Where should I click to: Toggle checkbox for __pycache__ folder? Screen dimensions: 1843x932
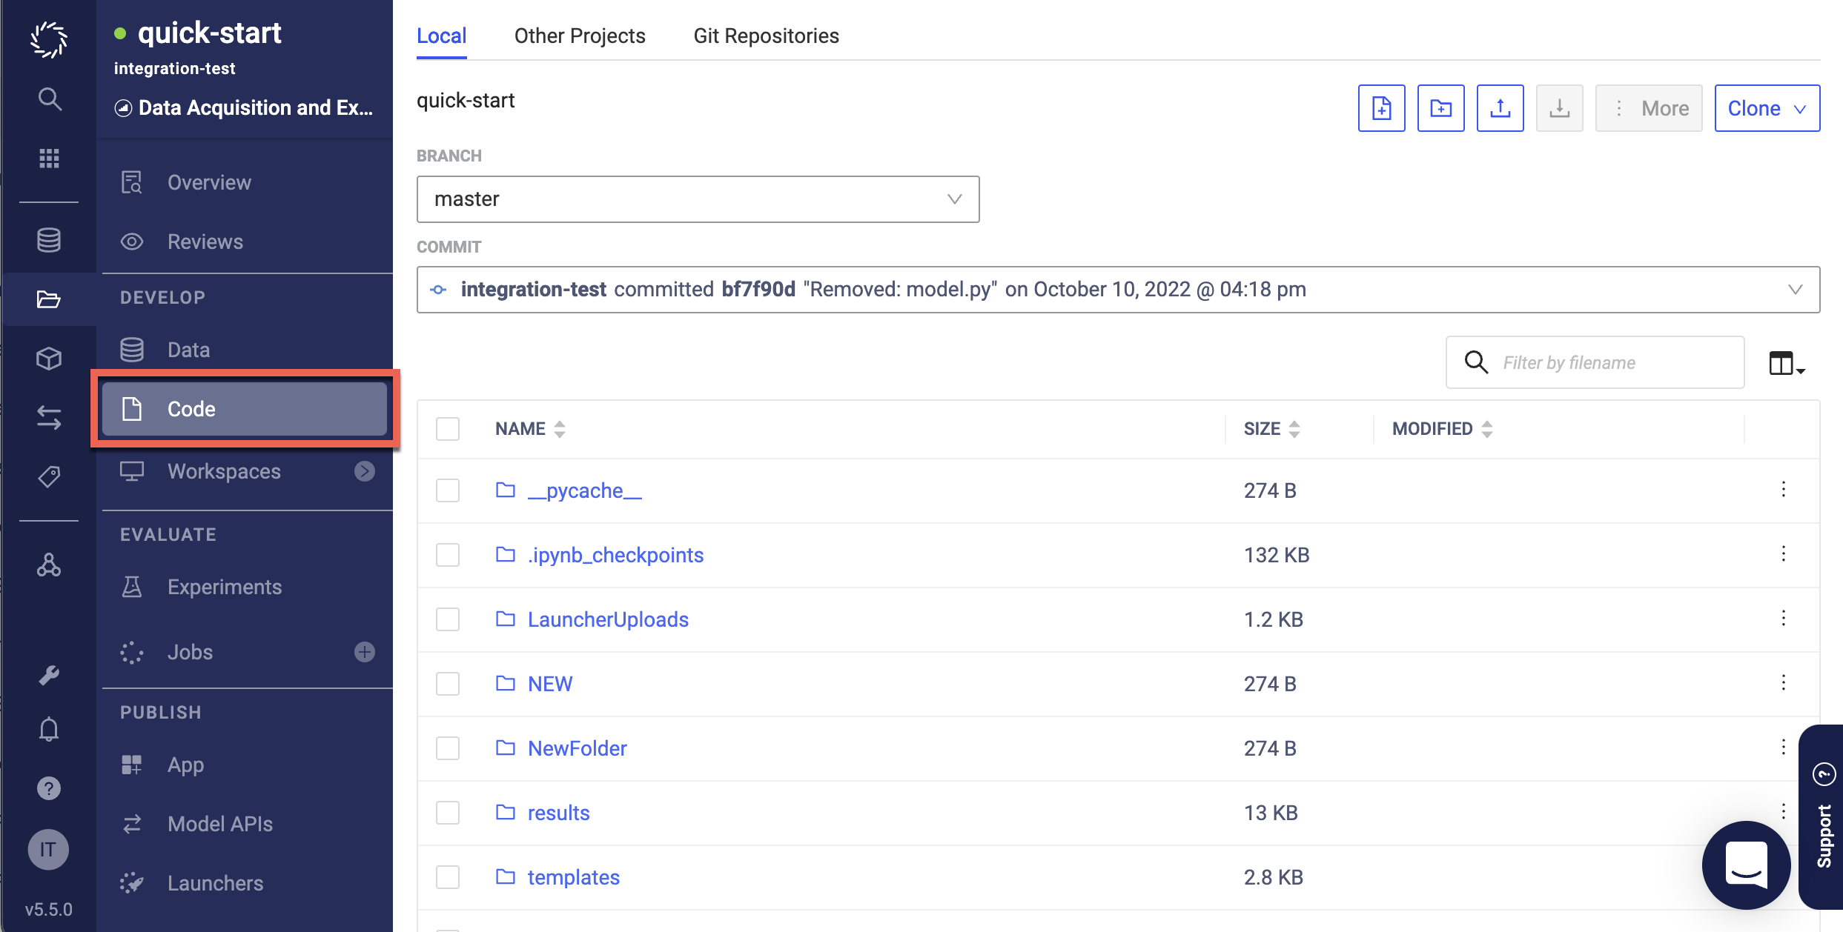(449, 491)
